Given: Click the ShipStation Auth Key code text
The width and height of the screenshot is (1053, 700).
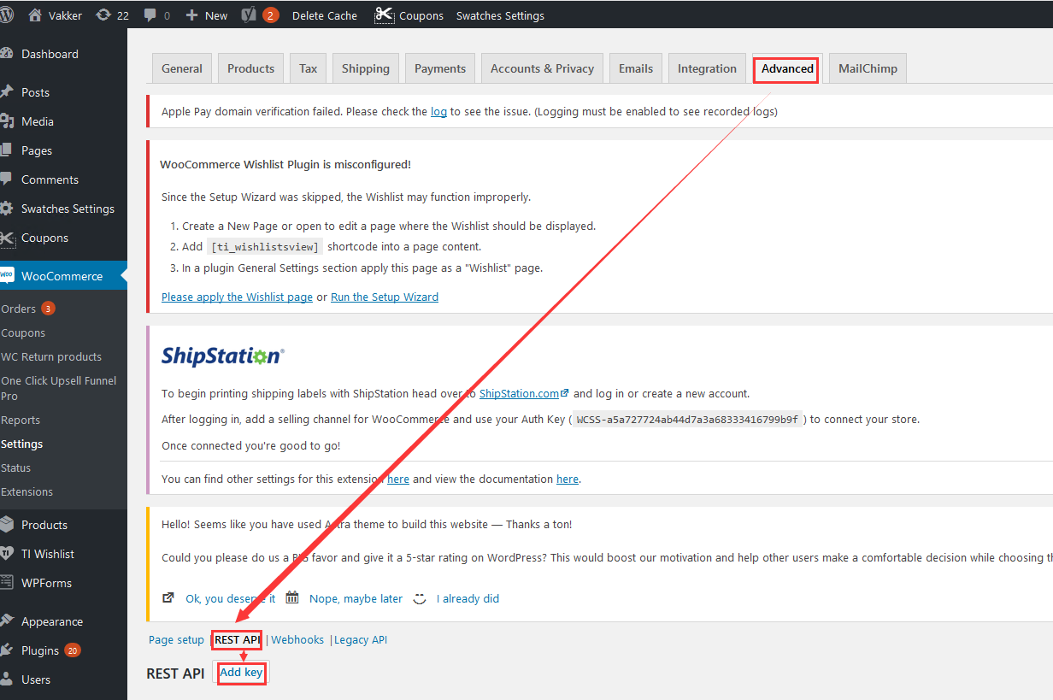Looking at the screenshot, I should coord(688,420).
